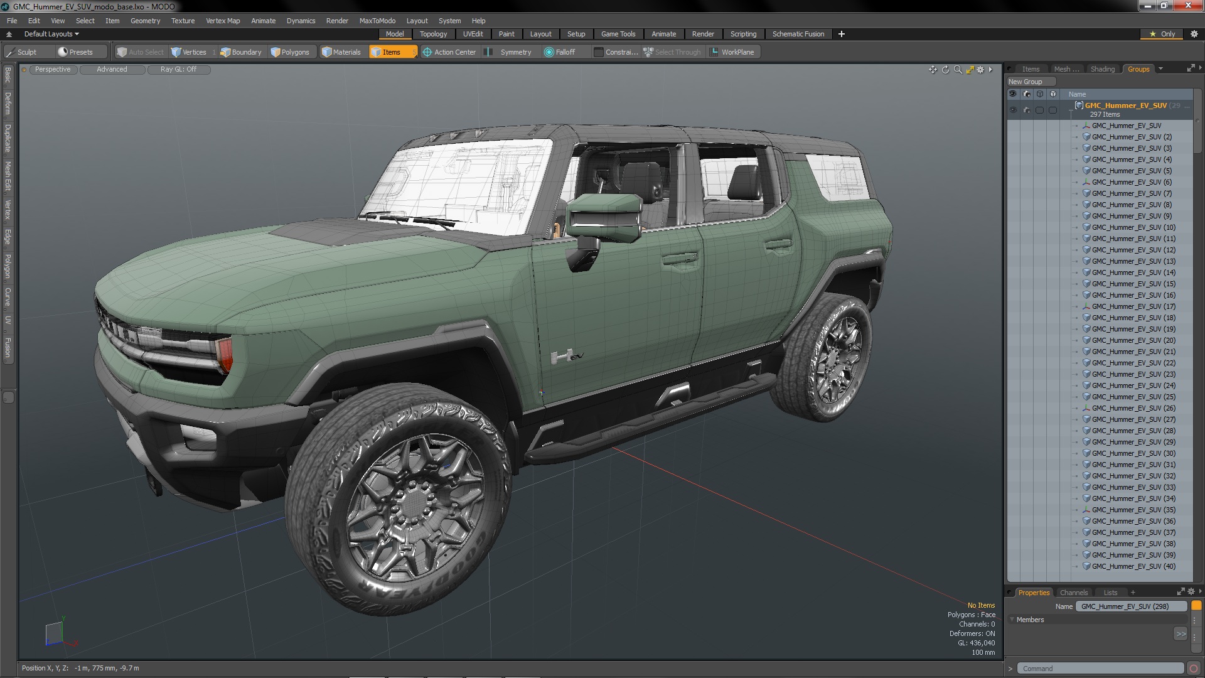The height and width of the screenshot is (678, 1205).
Task: Switch to the Shading tab
Action: tap(1102, 69)
